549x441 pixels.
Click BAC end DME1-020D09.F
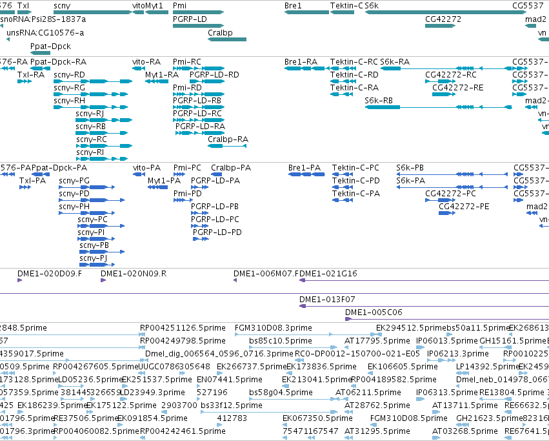19,280
